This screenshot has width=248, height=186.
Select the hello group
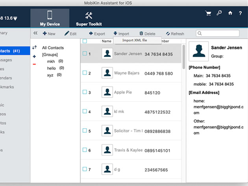coord(56,68)
